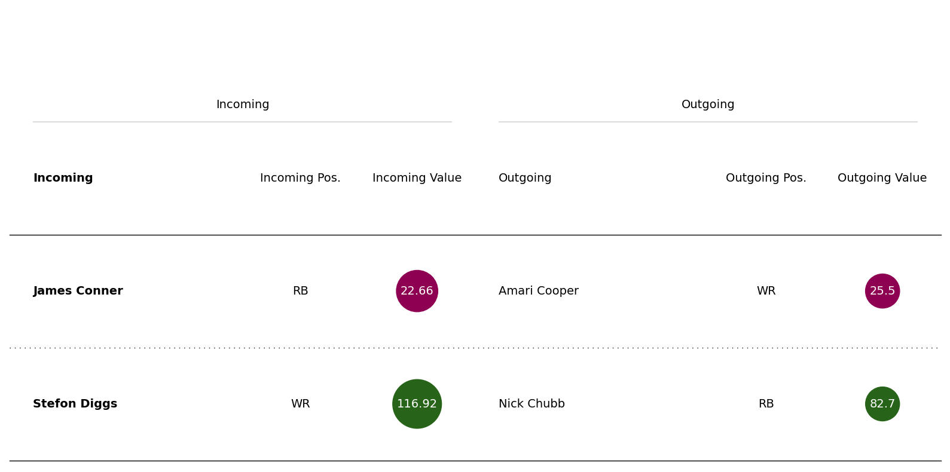Screen dimensions: 950x472
Task: Click the bold Incoming column header
Action: pos(63,178)
